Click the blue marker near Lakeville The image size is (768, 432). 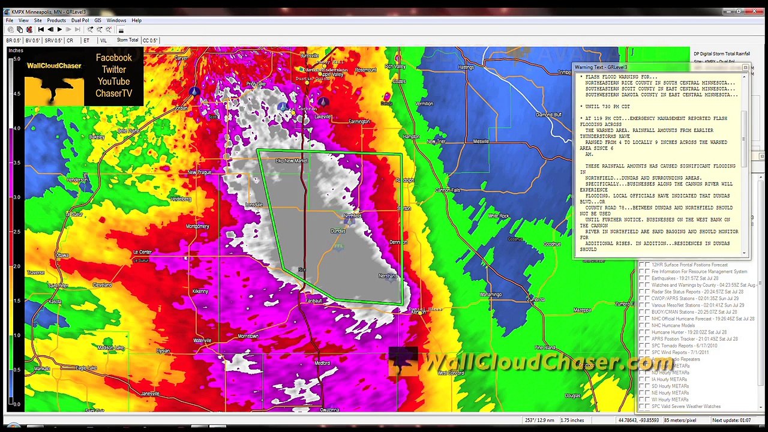(323, 102)
